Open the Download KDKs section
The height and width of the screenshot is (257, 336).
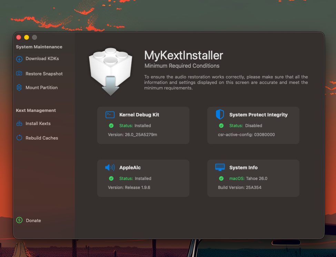tap(42, 59)
